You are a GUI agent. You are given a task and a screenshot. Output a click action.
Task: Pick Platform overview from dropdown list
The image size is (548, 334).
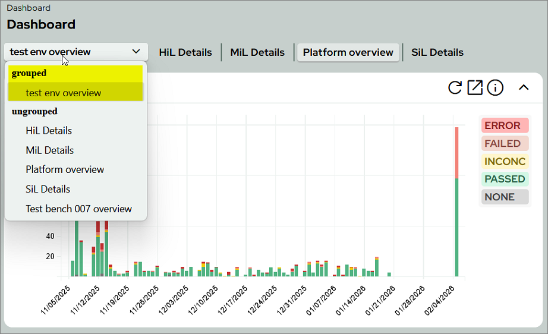tap(65, 169)
